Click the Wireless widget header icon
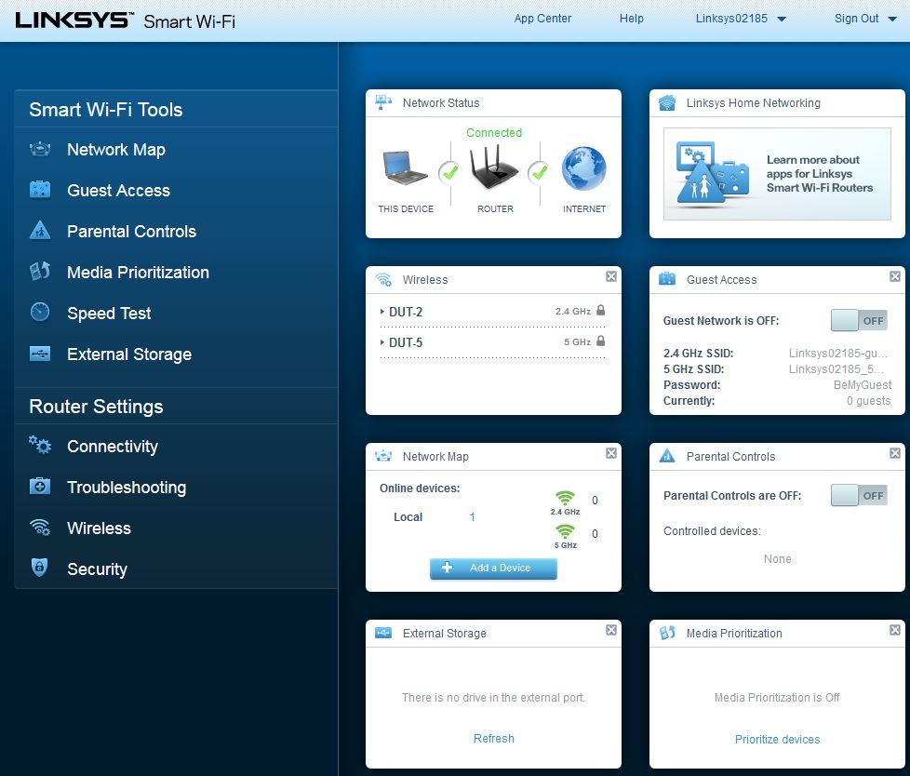 383,280
